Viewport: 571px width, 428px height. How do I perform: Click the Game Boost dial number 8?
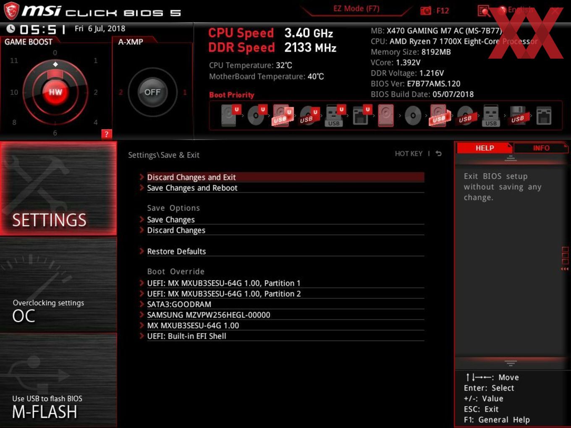(x=14, y=123)
